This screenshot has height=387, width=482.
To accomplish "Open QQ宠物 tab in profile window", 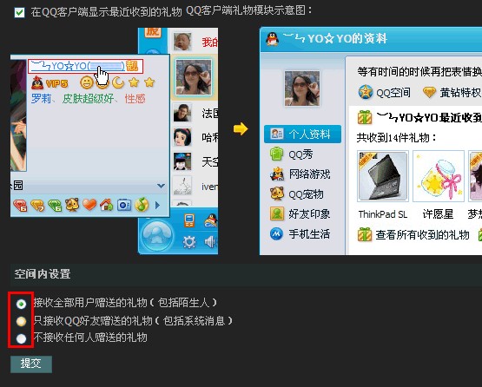I will (x=297, y=194).
